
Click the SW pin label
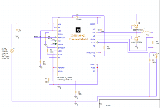point(94,33)
